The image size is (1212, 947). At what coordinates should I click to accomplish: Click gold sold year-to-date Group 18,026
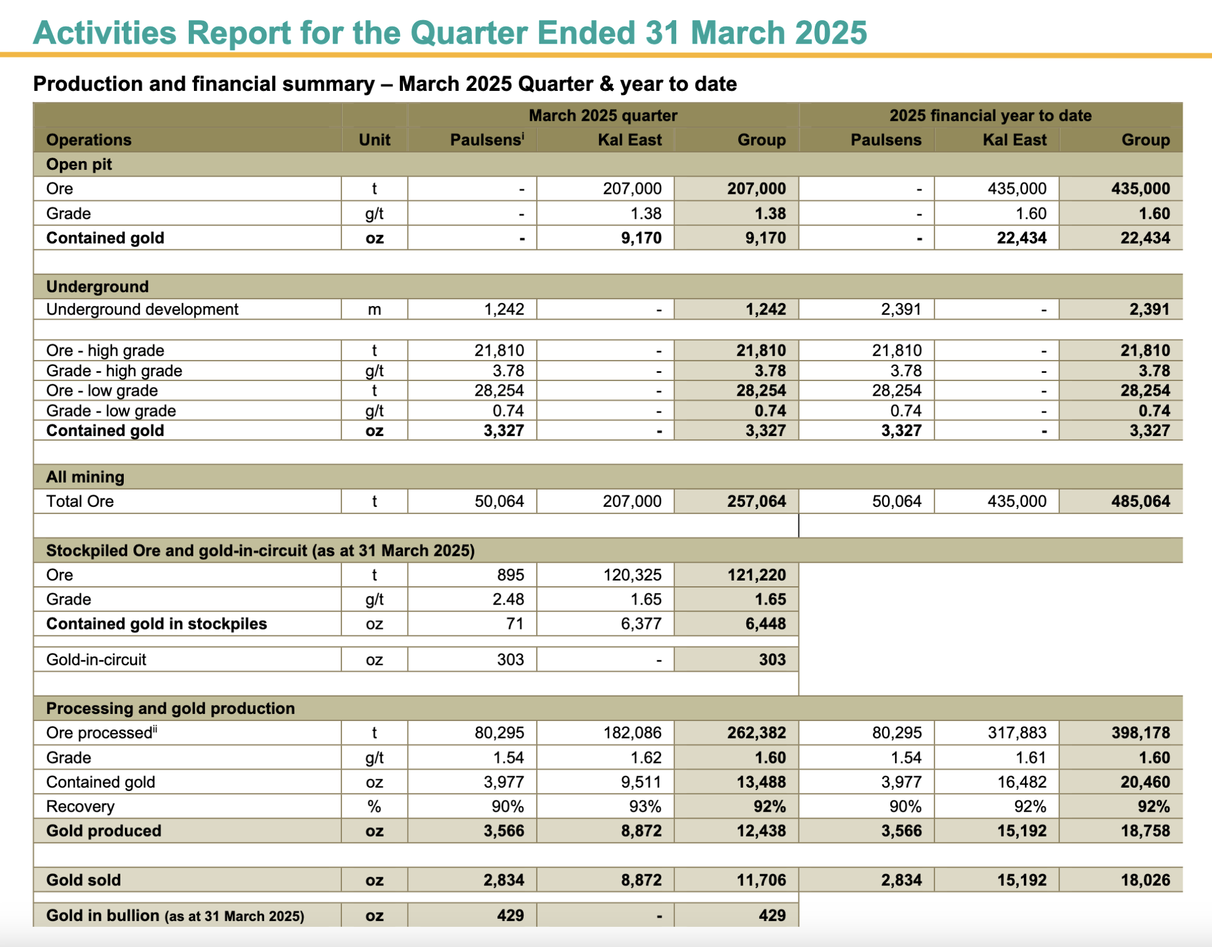tap(1145, 880)
